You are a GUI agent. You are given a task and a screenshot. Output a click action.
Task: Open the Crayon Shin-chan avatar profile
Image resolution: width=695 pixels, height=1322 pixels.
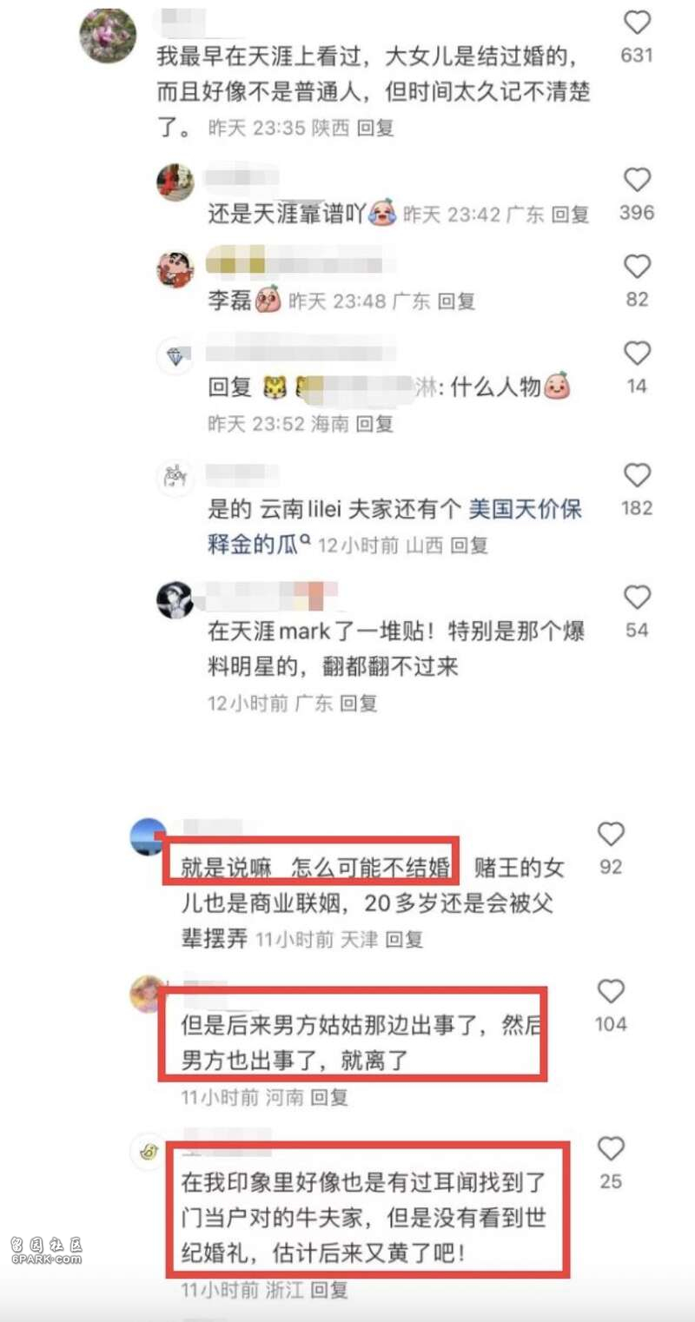point(175,269)
